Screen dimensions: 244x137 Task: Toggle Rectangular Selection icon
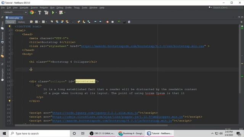point(72,22)
